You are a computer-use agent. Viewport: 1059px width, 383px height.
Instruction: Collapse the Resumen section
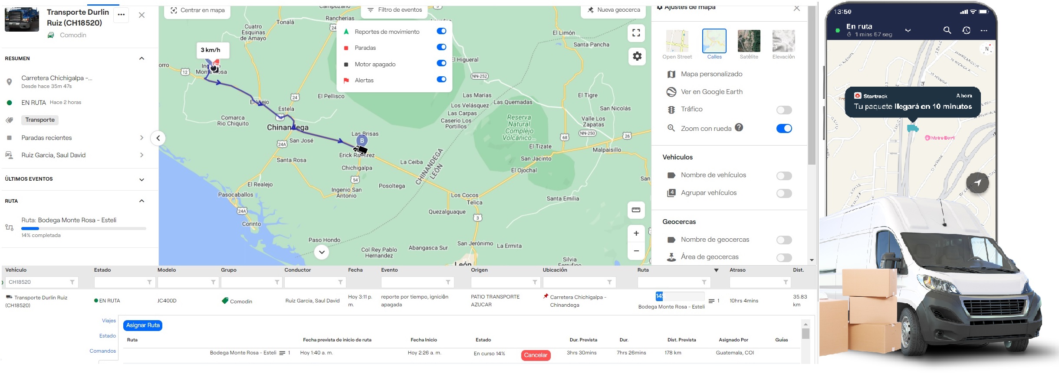[141, 58]
